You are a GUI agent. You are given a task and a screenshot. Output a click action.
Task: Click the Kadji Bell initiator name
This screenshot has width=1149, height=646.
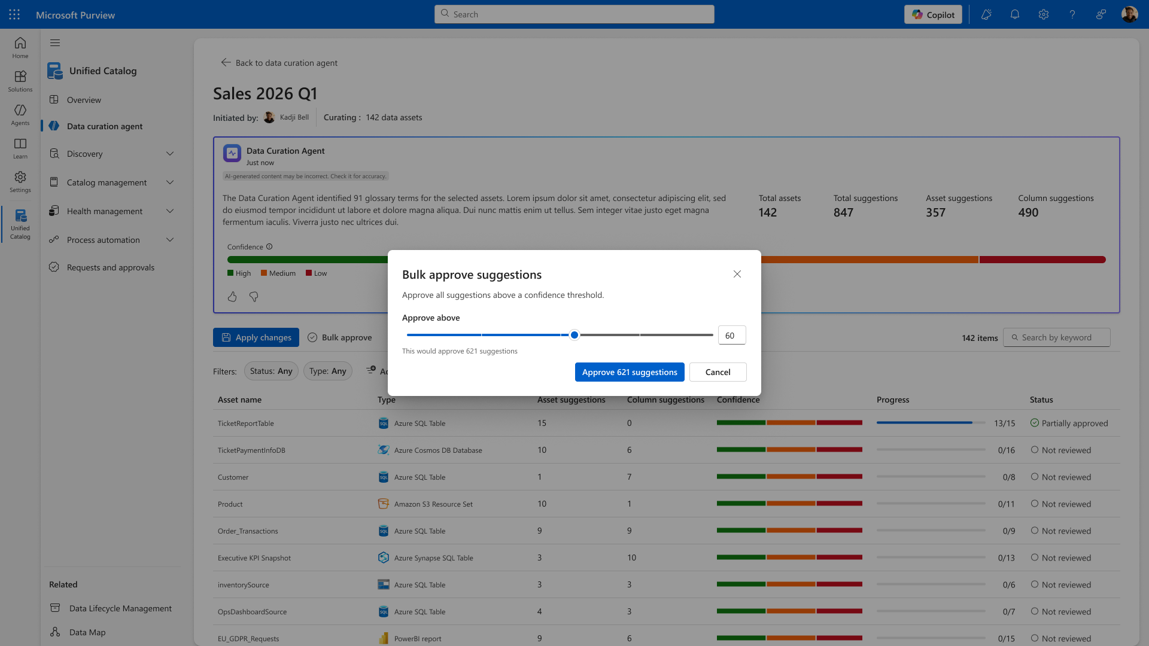tap(294, 117)
